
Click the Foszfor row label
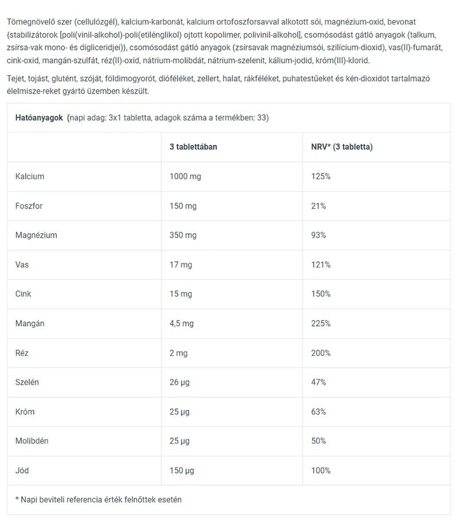click(29, 206)
